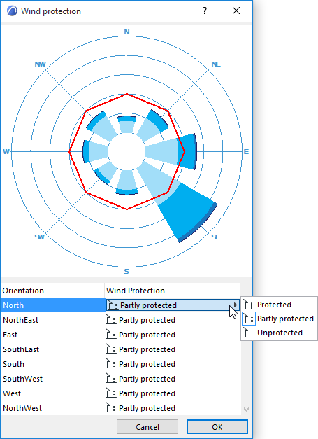Click the SW label on wind rose
Screen dimensions: 318x439
39,237
